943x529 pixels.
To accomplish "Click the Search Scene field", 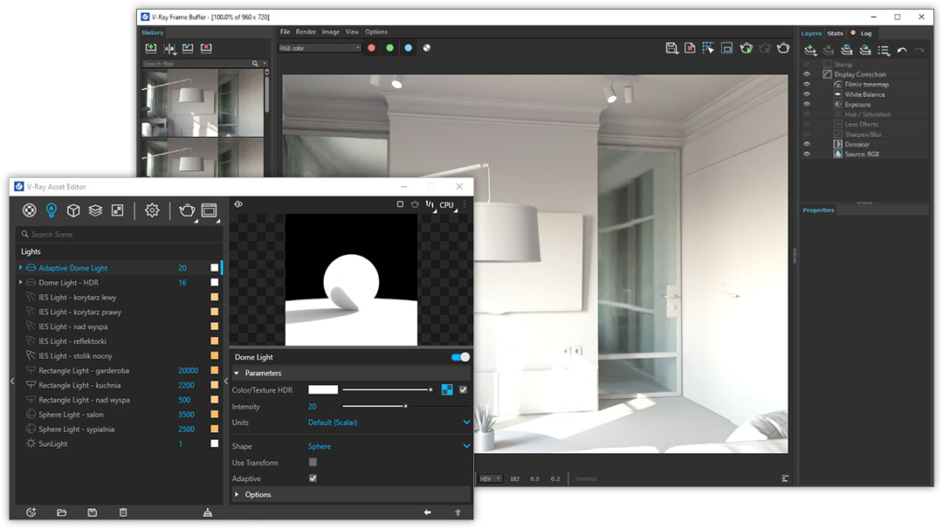I will [114, 234].
